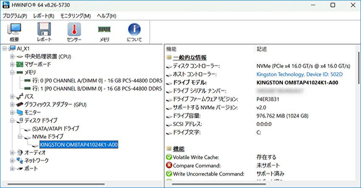The height and width of the screenshot is (188, 361).
Task: Open the 概要 summary toolbar icon
Action: click(14, 29)
